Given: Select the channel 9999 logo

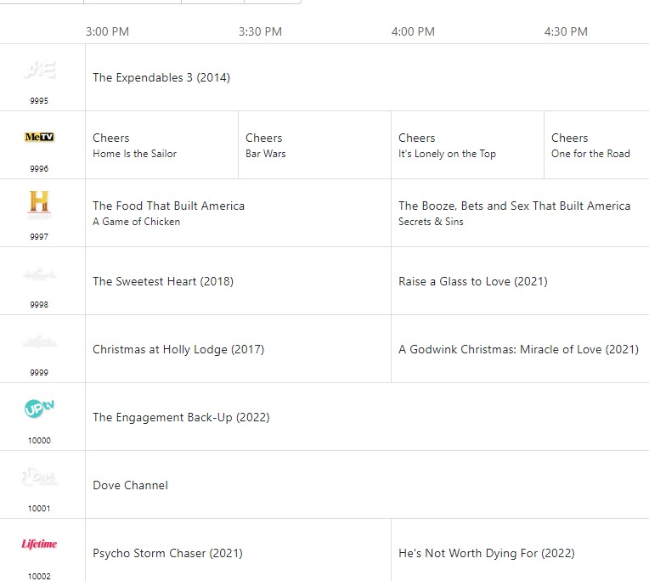Looking at the screenshot, I should [x=39, y=341].
